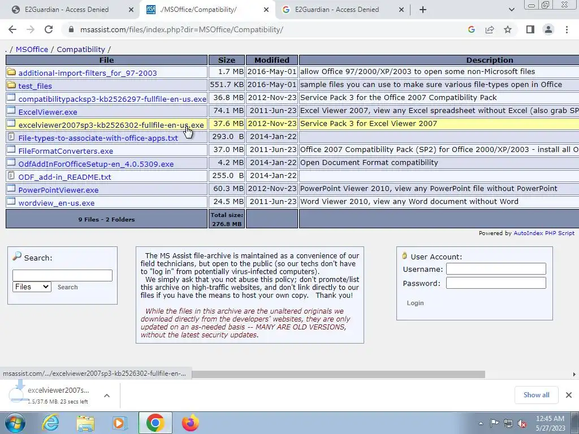Switch to E2Guardian tab with Google icon

[x=337, y=10]
